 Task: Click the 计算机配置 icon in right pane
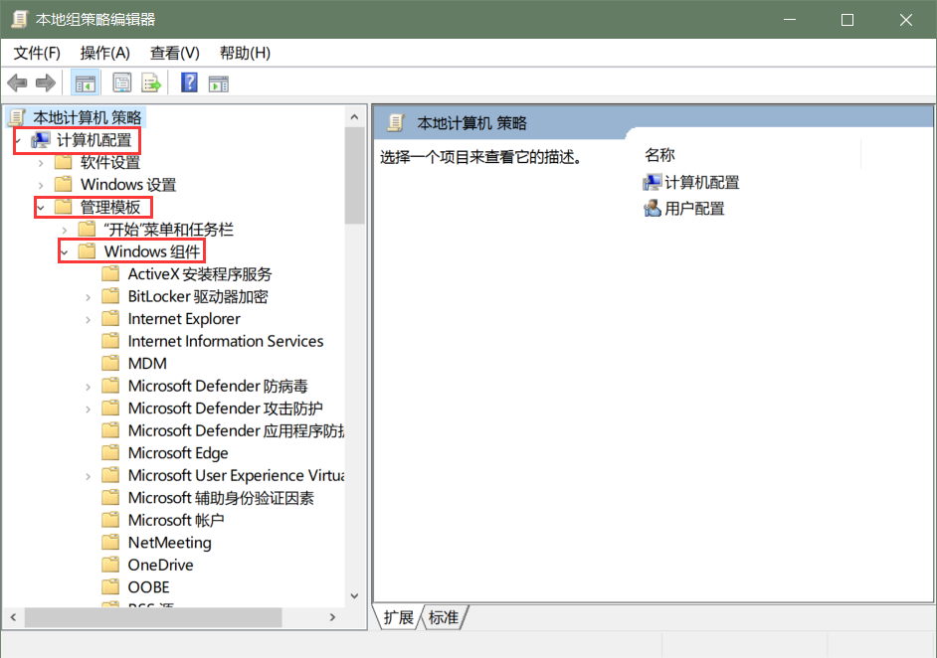(652, 182)
